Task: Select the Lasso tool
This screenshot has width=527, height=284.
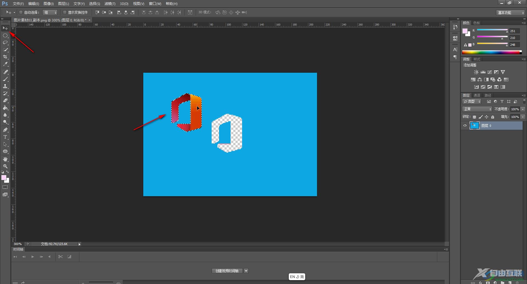Action: click(5, 43)
